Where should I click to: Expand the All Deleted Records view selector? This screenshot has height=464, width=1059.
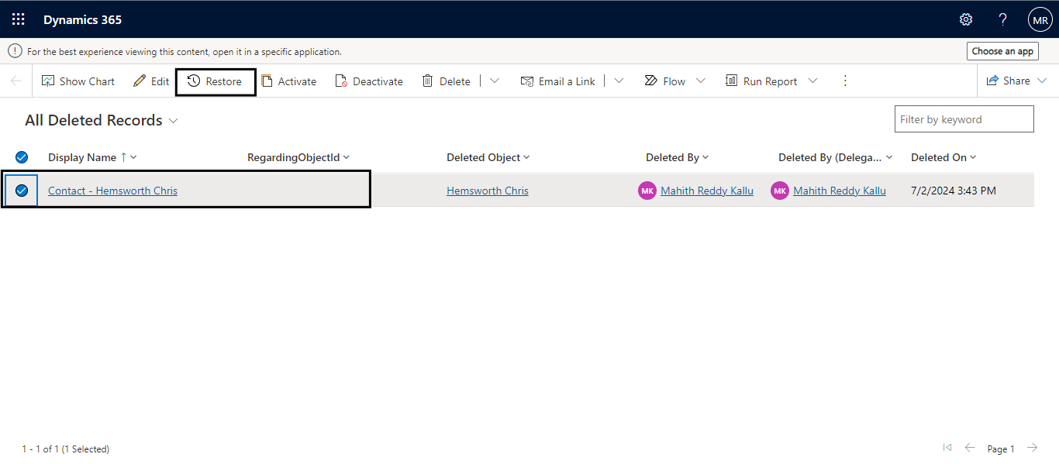tap(174, 121)
